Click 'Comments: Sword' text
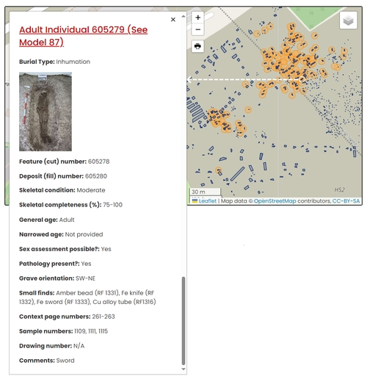This screenshot has height=379, width=367. coord(47,361)
